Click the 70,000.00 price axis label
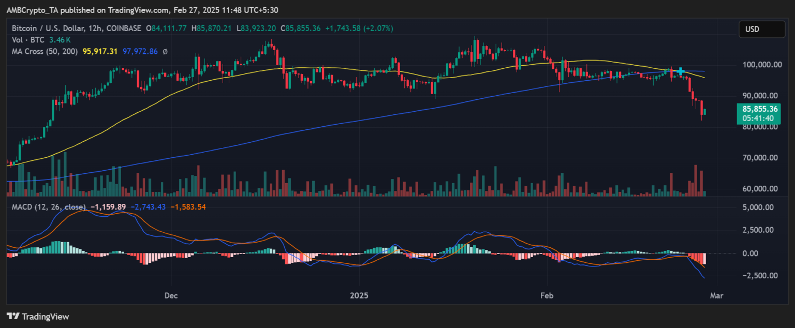 pyautogui.click(x=760, y=158)
